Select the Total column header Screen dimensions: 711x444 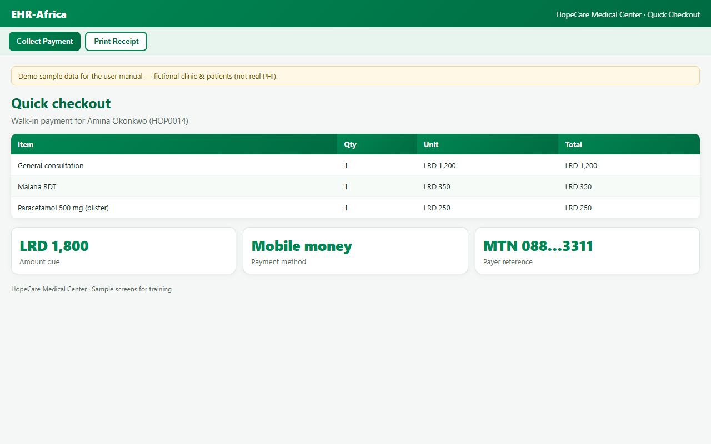tap(629, 144)
